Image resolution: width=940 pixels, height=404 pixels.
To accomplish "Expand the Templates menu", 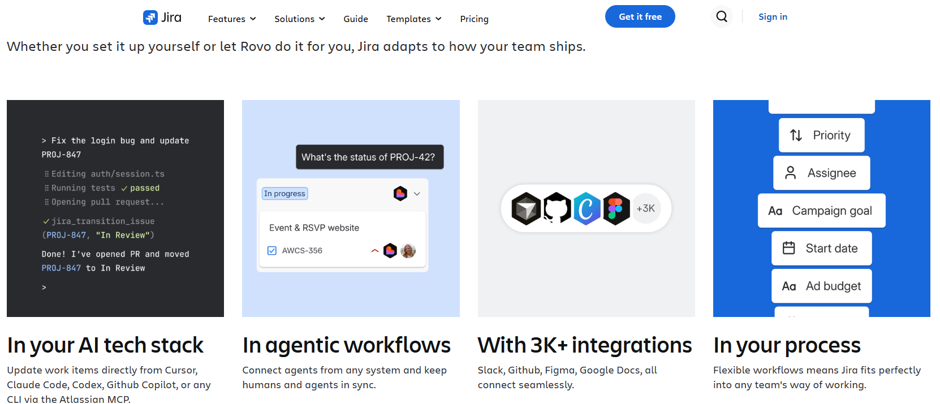I will (414, 19).
